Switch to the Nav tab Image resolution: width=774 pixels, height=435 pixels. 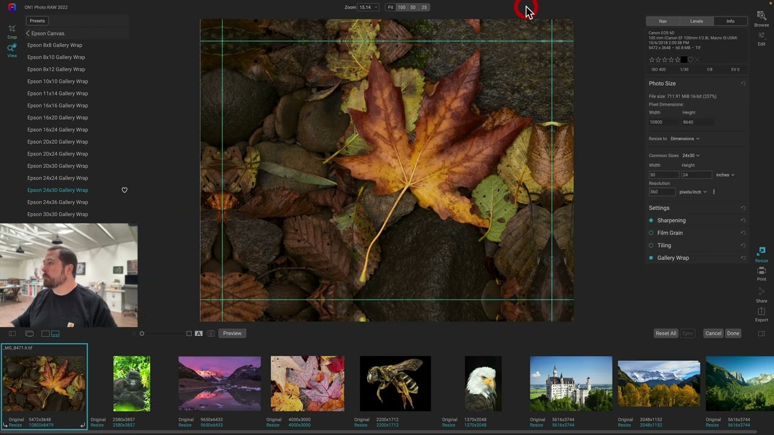663,21
